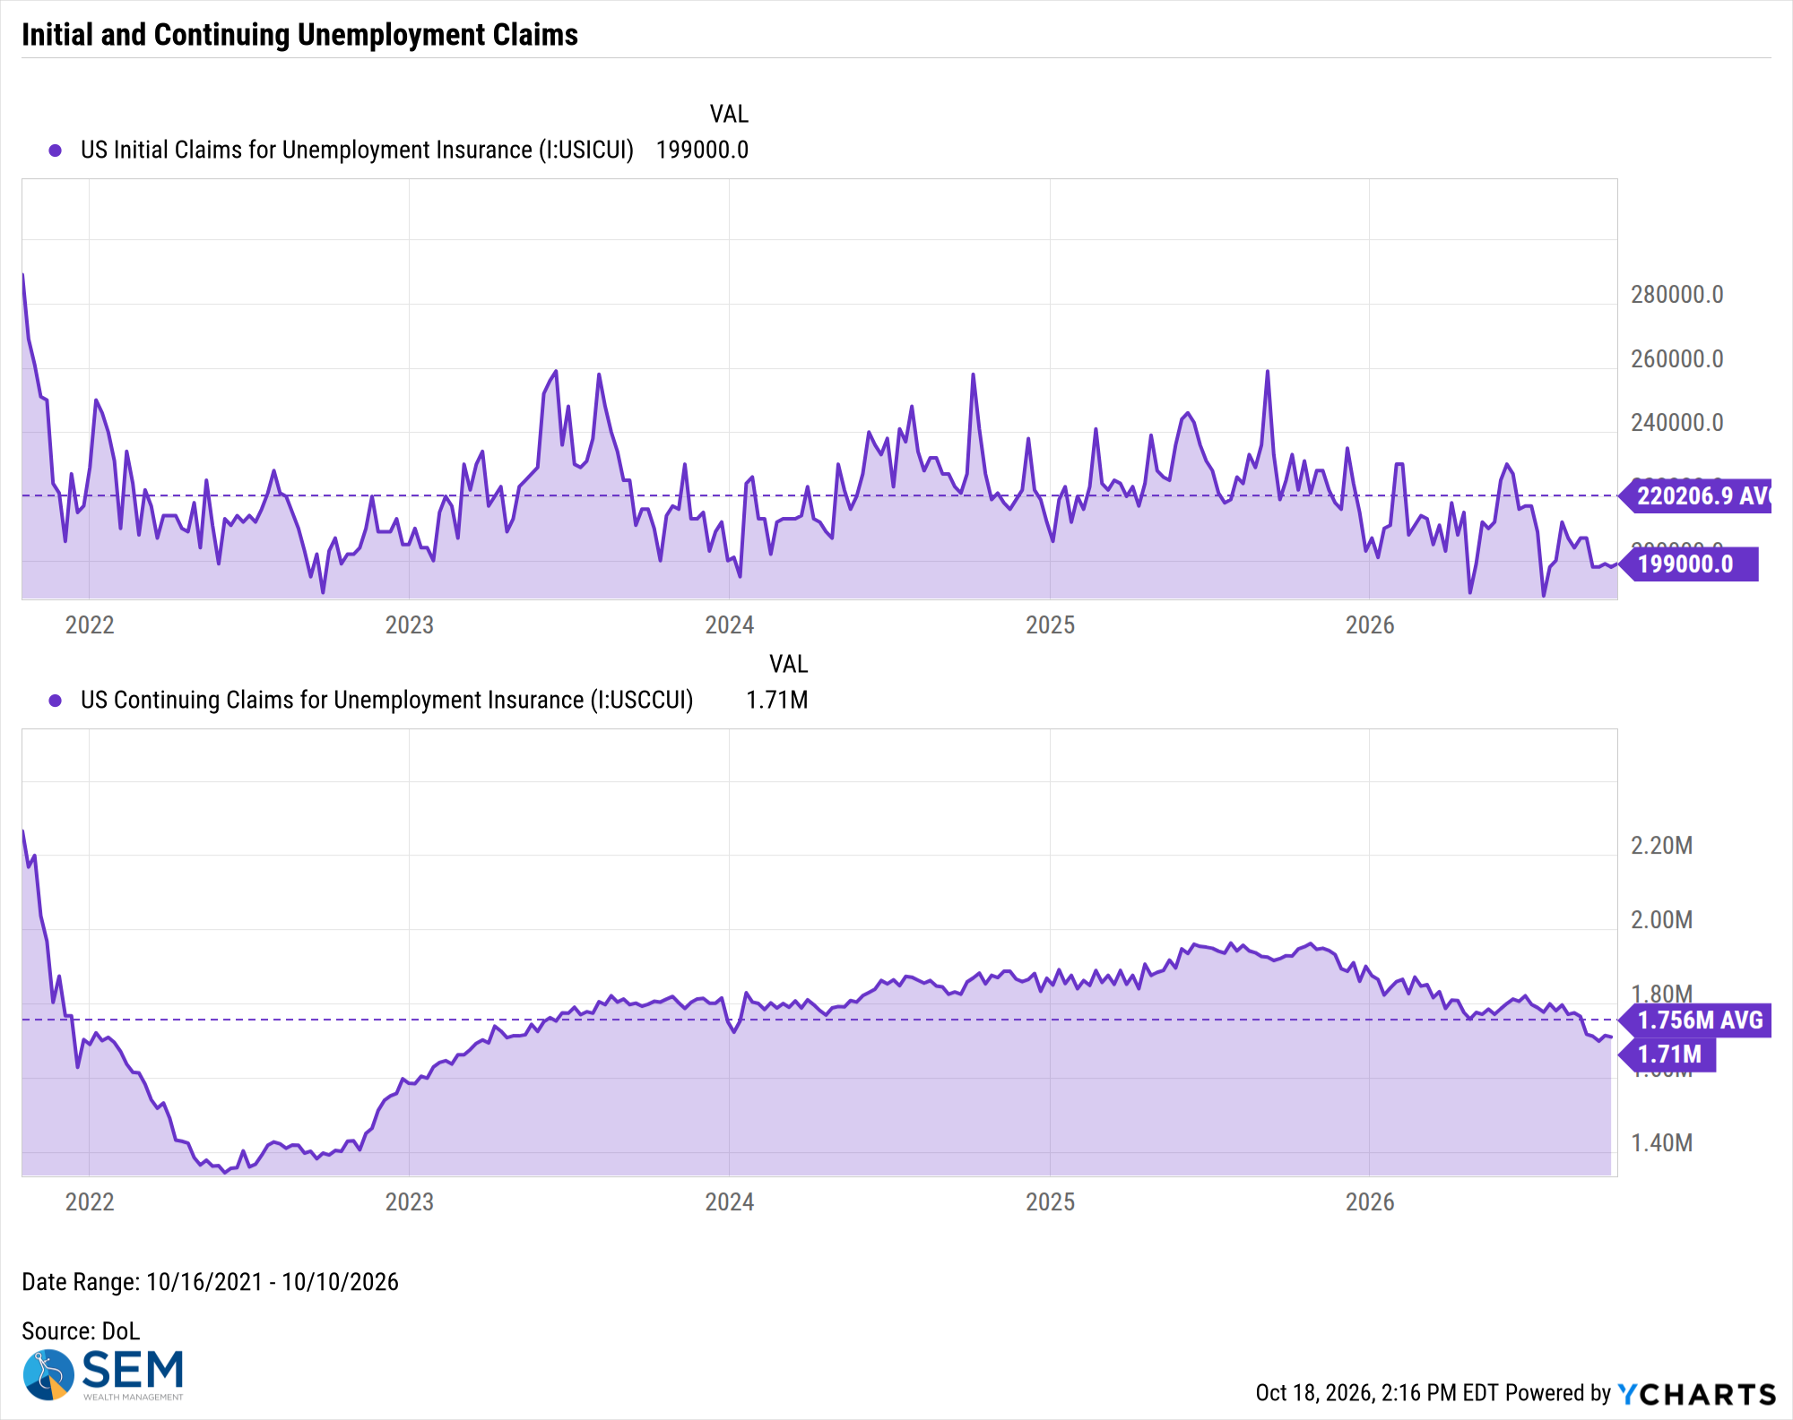Click the 2026 label under the bottom chart
The width and height of the screenshot is (1793, 1420).
1370,1202
